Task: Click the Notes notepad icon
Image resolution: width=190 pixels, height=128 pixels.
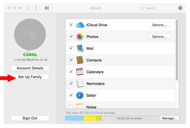Action: pos(79,106)
